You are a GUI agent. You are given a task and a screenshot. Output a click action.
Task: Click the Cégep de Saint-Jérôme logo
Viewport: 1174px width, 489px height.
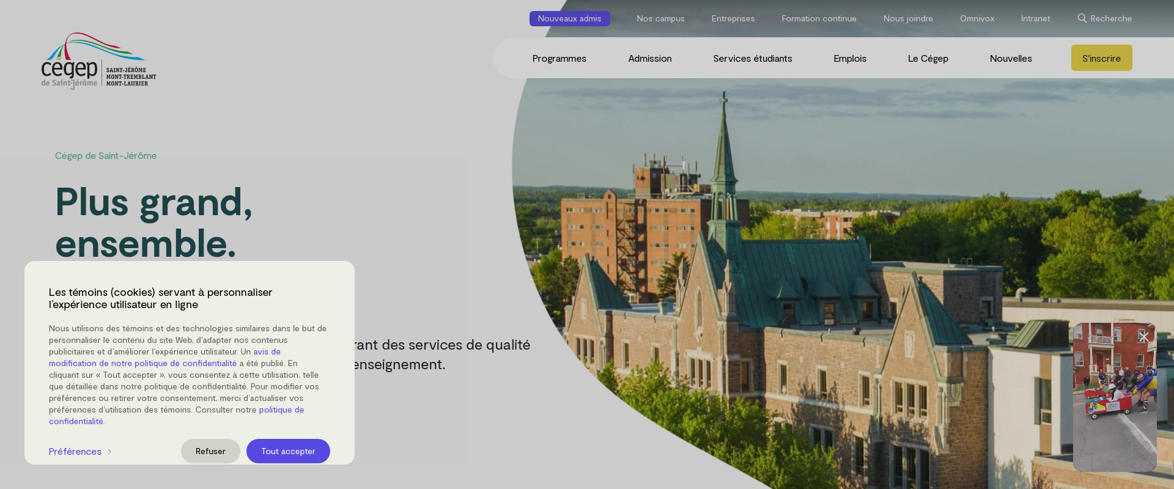98,61
